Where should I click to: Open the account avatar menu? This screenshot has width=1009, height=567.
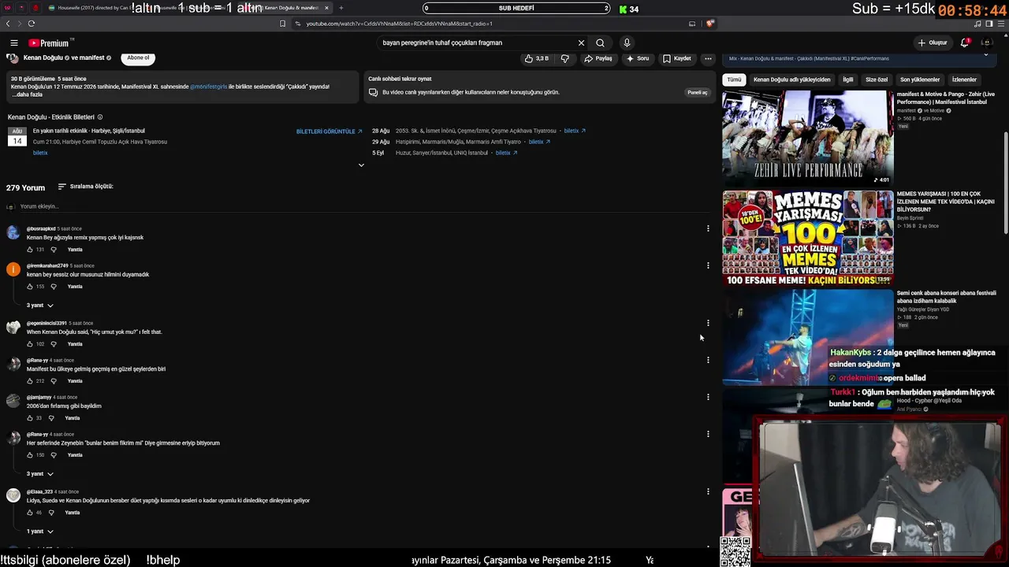[986, 43]
